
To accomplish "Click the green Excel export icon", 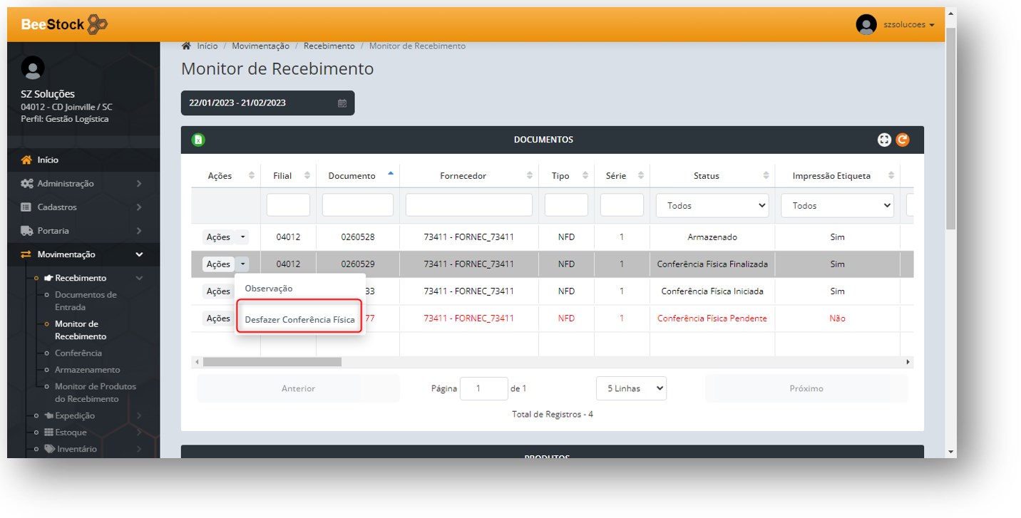I will [x=198, y=140].
